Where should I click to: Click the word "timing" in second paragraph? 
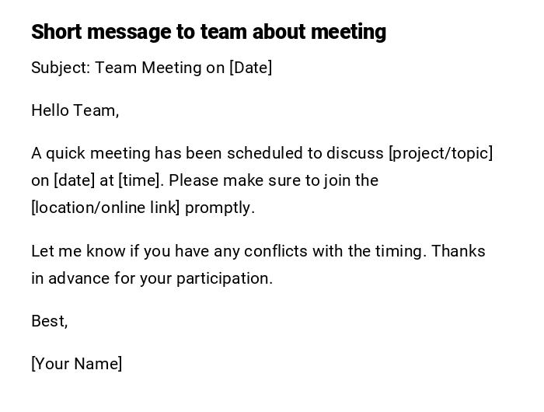(399, 251)
